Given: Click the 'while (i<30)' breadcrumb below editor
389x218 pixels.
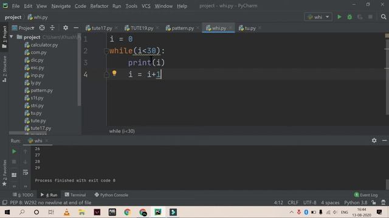Looking at the screenshot, I should click(122, 131).
